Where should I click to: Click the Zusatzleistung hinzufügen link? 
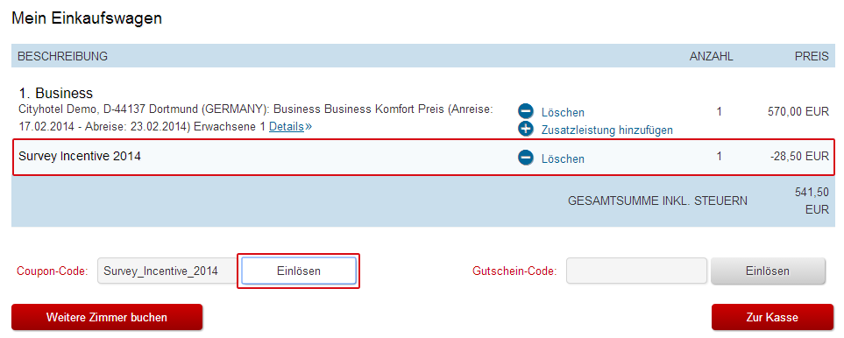(x=607, y=130)
